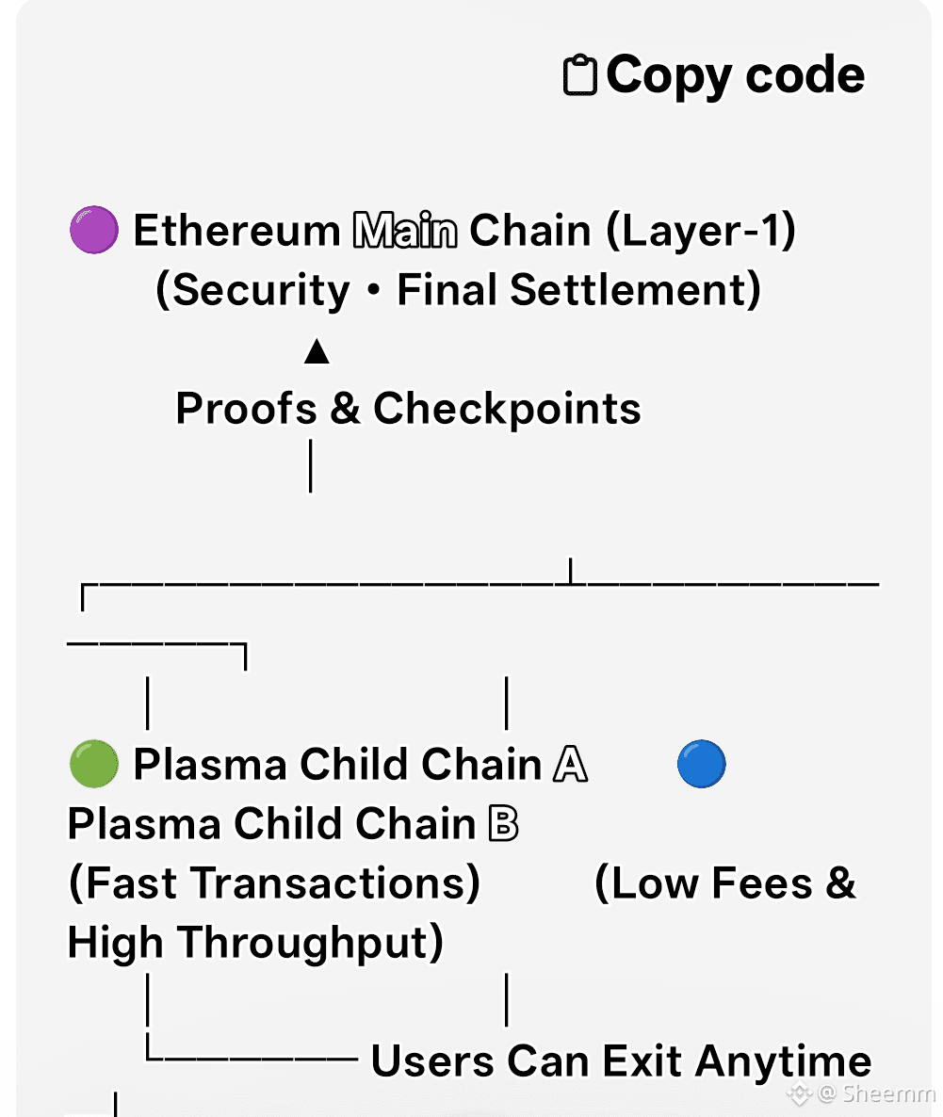Click the black upward triangle arrow

click(317, 353)
